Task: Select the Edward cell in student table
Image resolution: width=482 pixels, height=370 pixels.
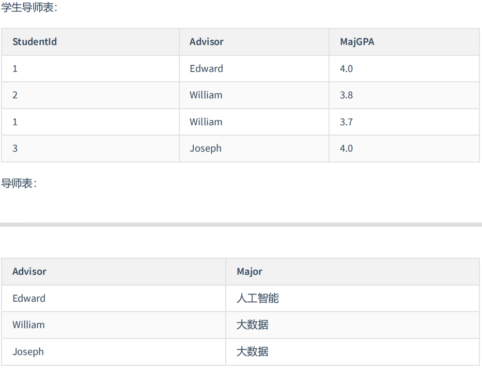Action: point(254,69)
